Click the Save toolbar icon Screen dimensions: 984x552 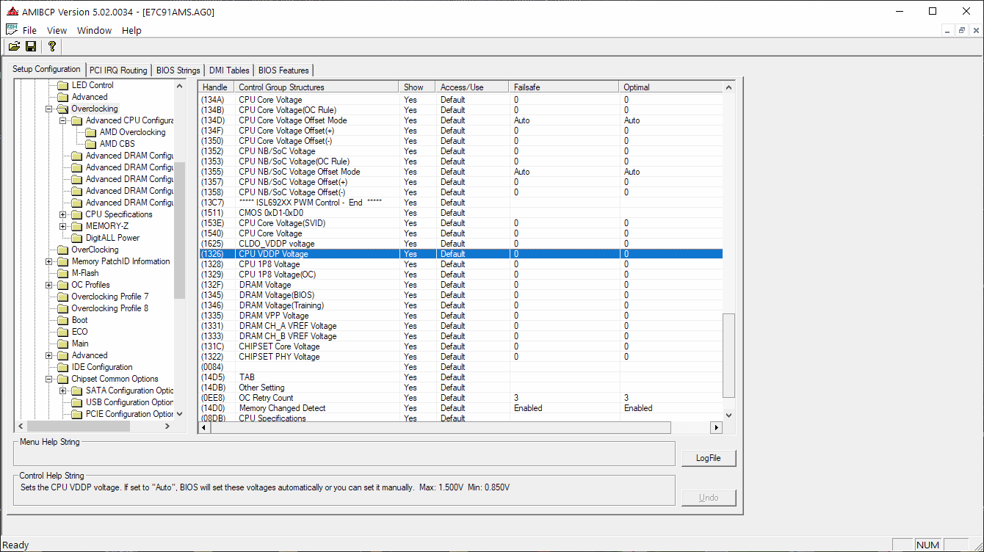[31, 46]
